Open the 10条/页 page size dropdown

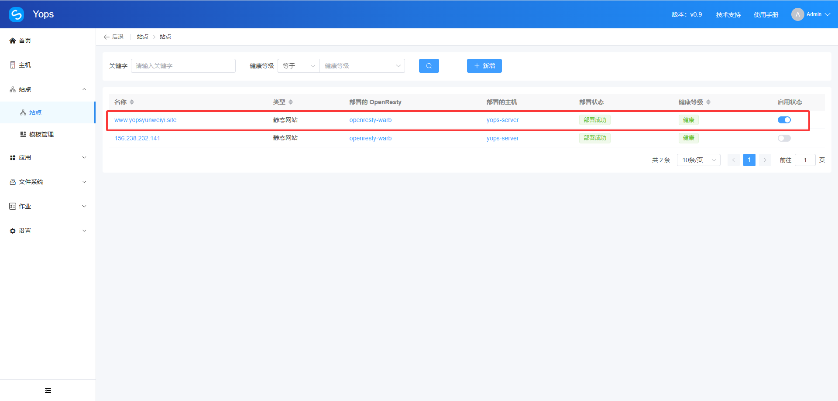698,160
